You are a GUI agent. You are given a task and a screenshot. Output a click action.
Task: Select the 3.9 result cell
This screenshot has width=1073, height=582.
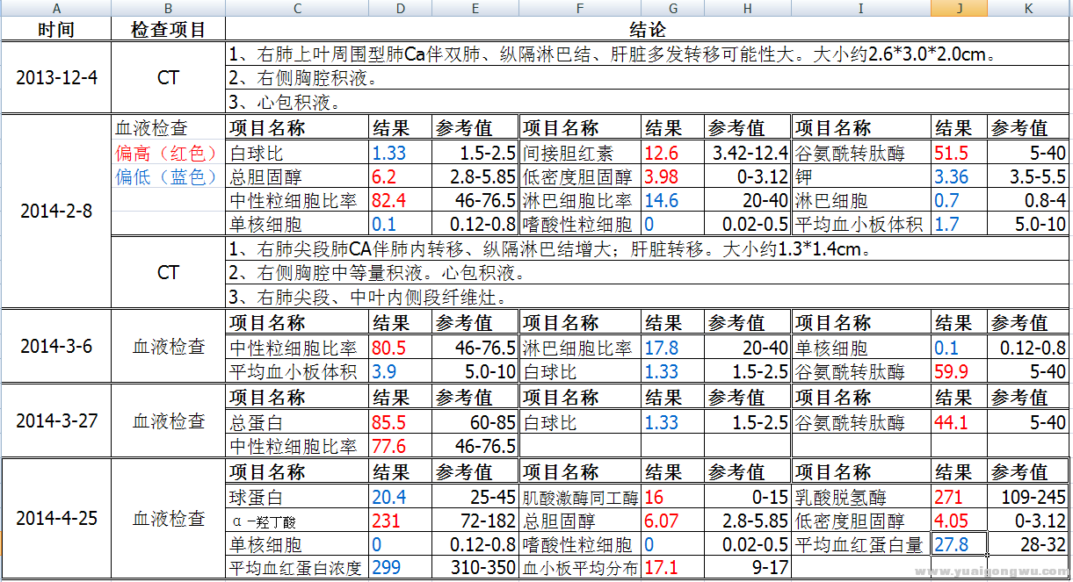(x=401, y=370)
